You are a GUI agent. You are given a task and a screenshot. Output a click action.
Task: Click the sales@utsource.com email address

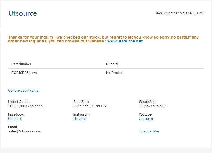click(25, 131)
